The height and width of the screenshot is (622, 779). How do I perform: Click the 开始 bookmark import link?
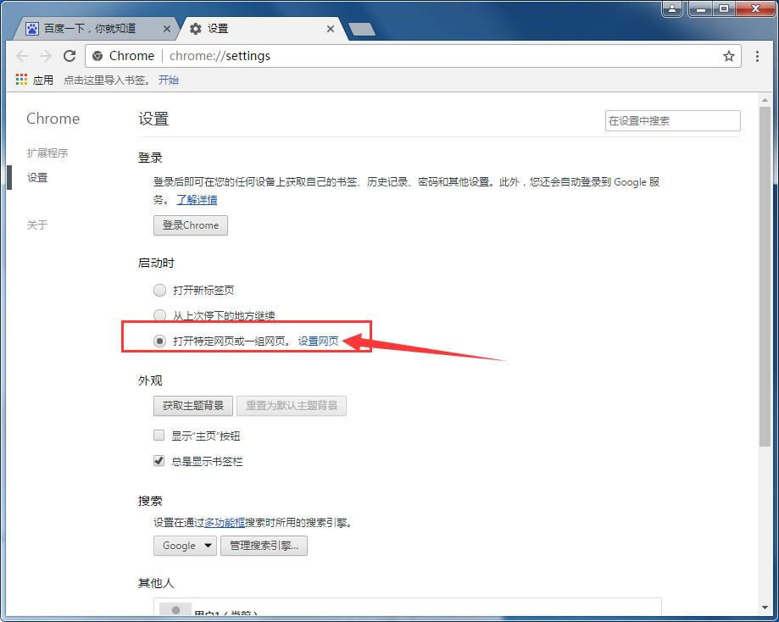[169, 80]
